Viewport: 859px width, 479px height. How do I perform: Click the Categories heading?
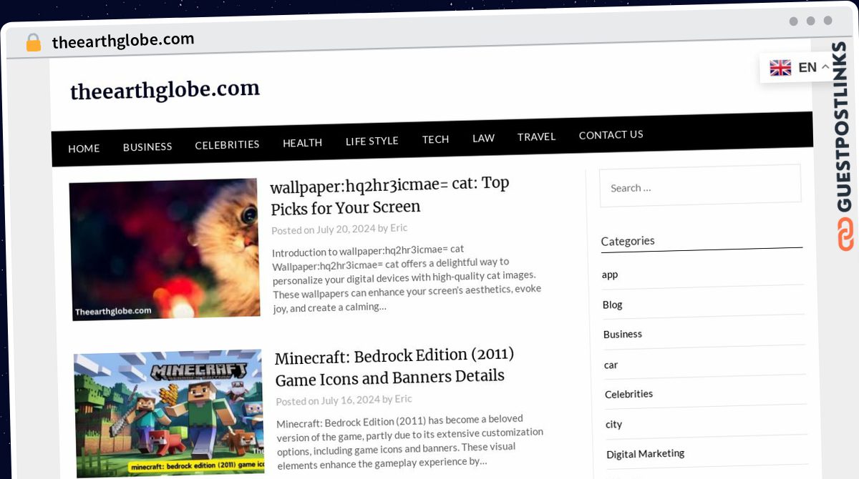click(x=628, y=241)
